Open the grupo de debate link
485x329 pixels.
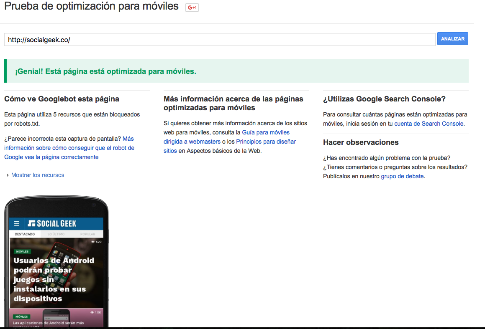pyautogui.click(x=402, y=176)
